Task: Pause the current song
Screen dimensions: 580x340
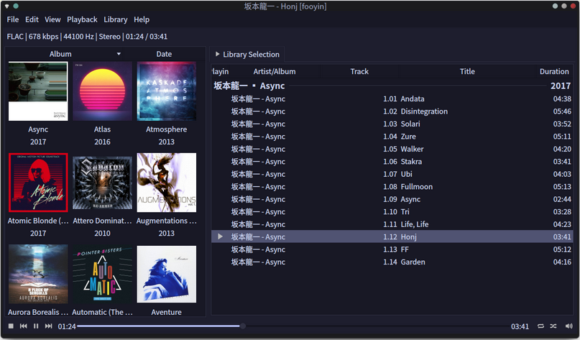Action: point(36,326)
